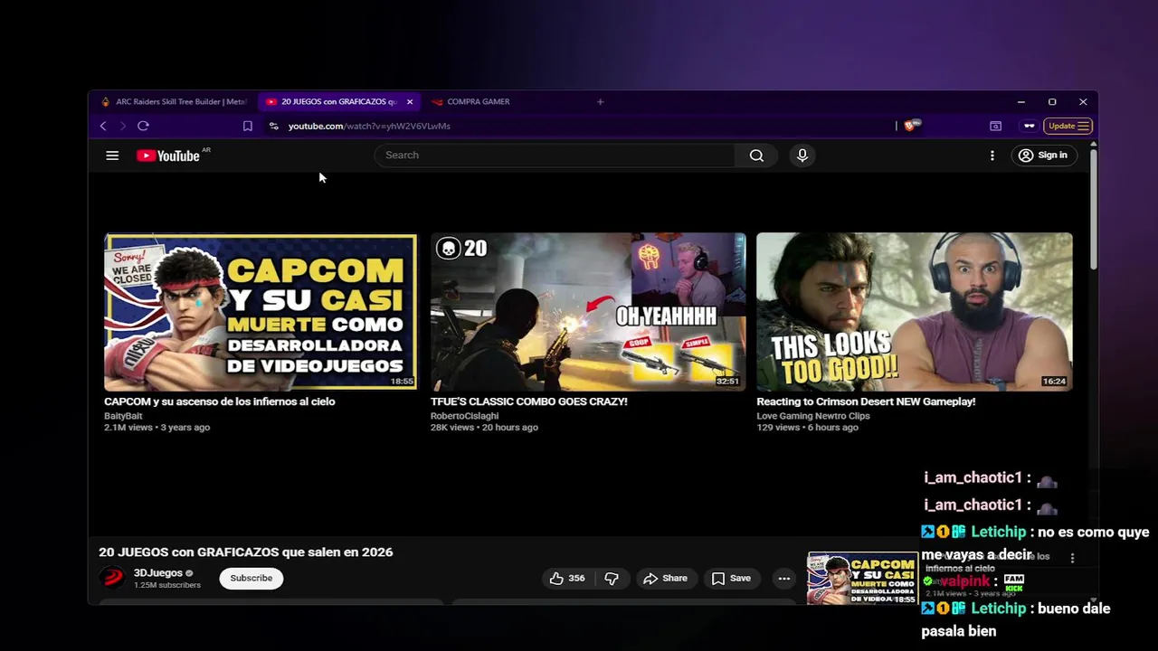The height and width of the screenshot is (651, 1158).
Task: Close the 20 JUEGOS YouTube tab
Action: coord(410,101)
